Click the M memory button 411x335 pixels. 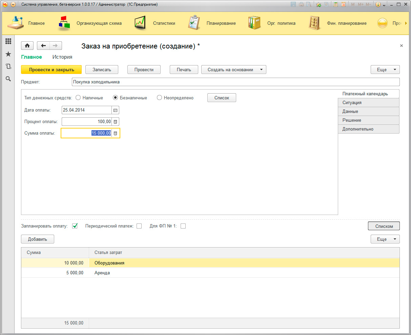[353, 4]
